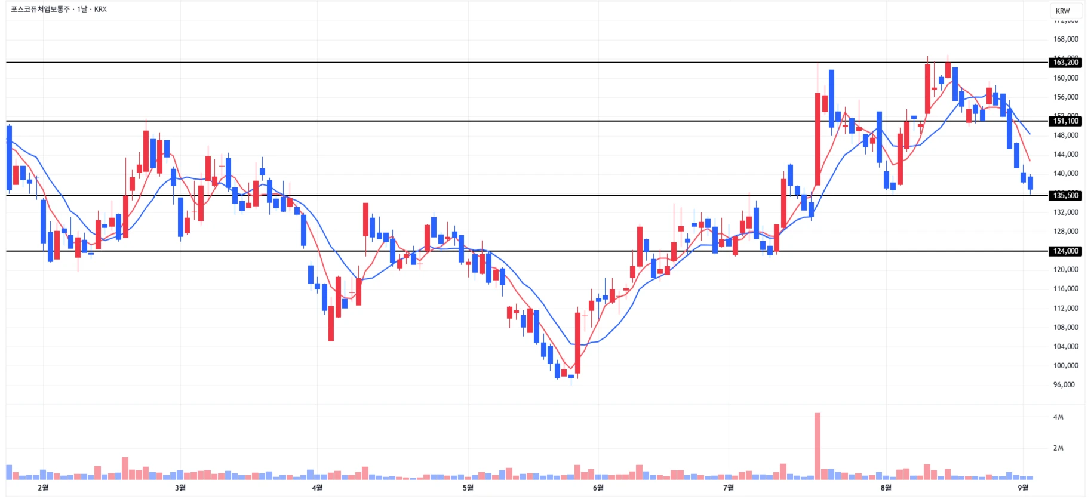The image size is (1091, 499).
Task: Click the 8월 label on time axis
Action: 886,488
